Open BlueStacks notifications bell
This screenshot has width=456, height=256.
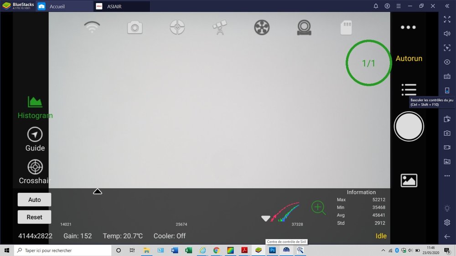pyautogui.click(x=376, y=6)
